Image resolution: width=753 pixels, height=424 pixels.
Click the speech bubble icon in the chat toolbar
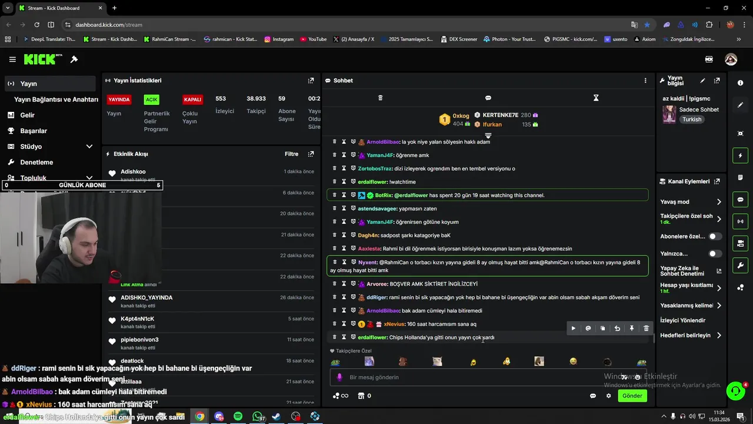click(488, 98)
